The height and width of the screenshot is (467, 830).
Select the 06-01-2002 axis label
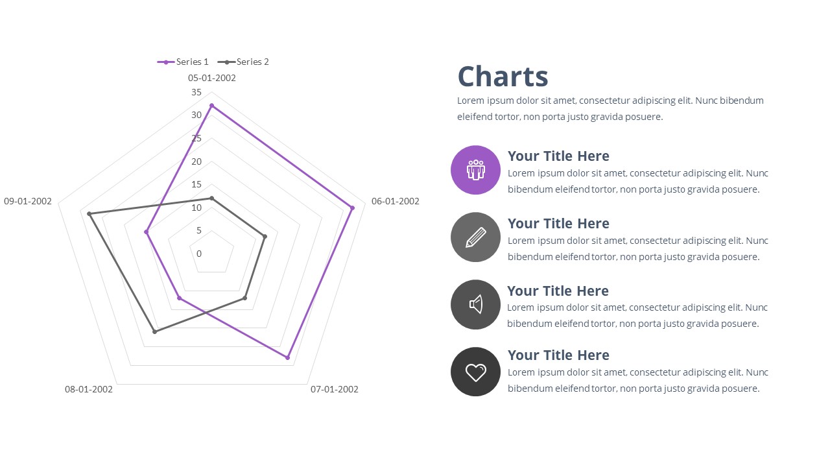click(x=395, y=201)
